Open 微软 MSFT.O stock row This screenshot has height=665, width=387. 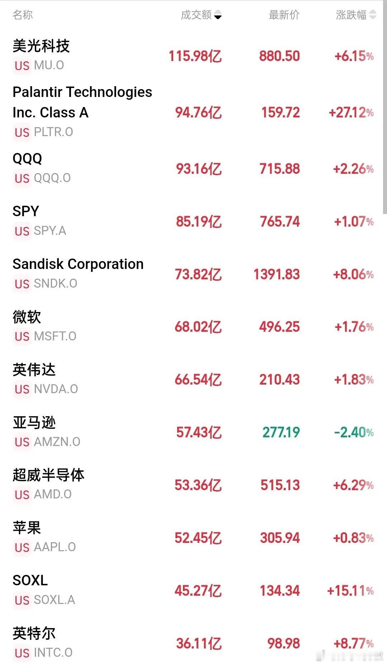[x=194, y=327]
